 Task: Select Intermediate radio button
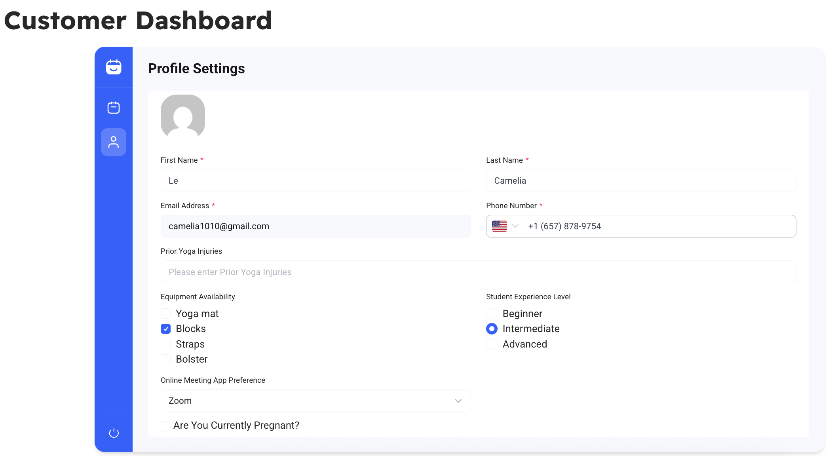click(x=492, y=329)
